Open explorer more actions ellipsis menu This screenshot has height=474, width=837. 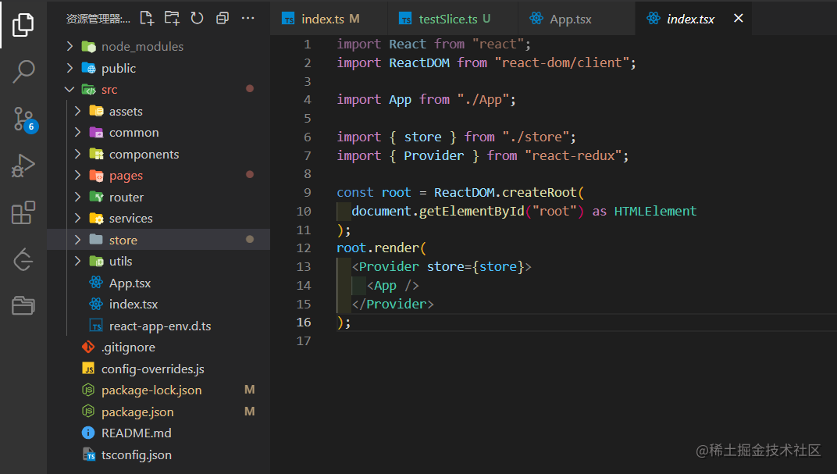pos(248,18)
